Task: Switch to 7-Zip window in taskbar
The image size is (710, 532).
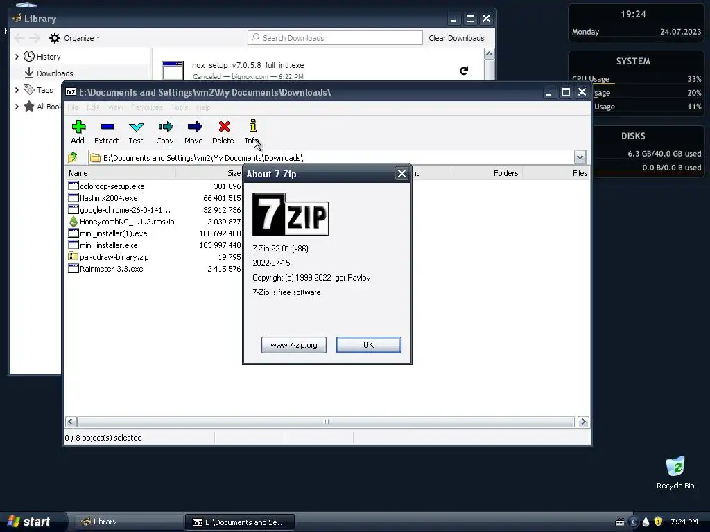Action: point(240,522)
